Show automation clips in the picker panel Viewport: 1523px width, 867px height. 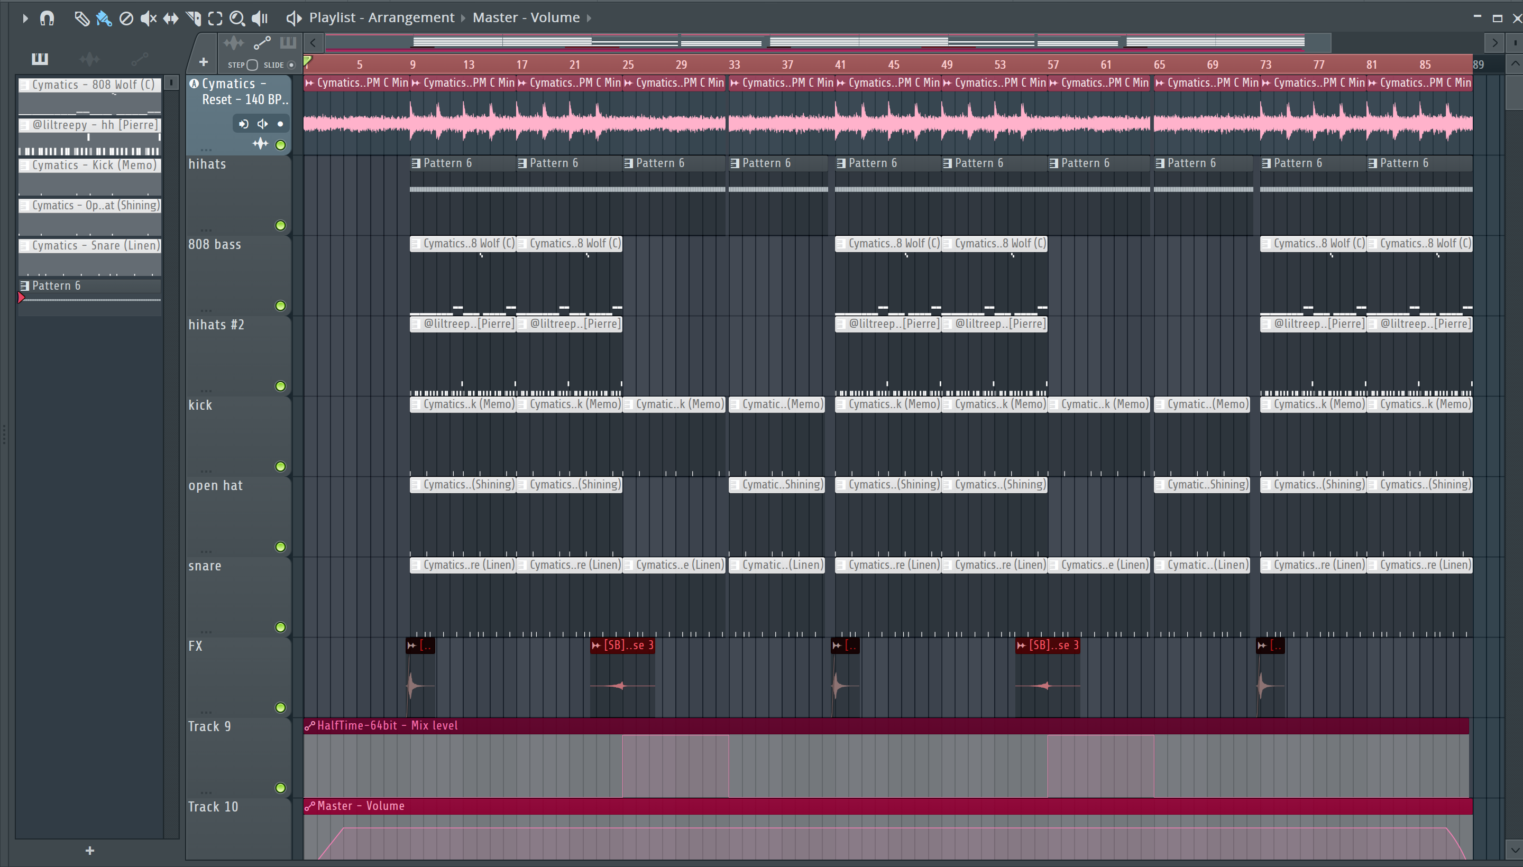click(x=140, y=58)
